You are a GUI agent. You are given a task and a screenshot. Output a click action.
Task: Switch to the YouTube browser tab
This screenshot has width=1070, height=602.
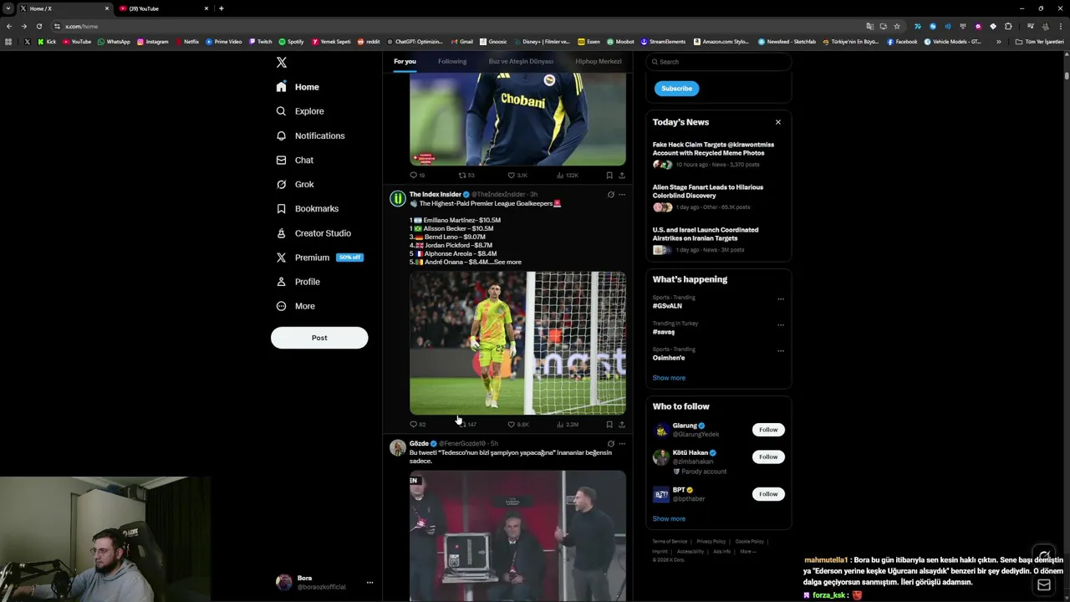[x=164, y=8]
